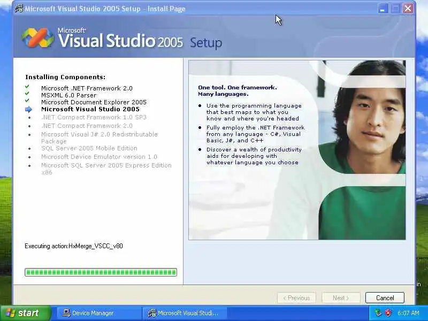Viewport: 428px width, 321px height.
Task: Select 'Microsoft Device Emulator version 1.0' item
Action: (x=99, y=157)
